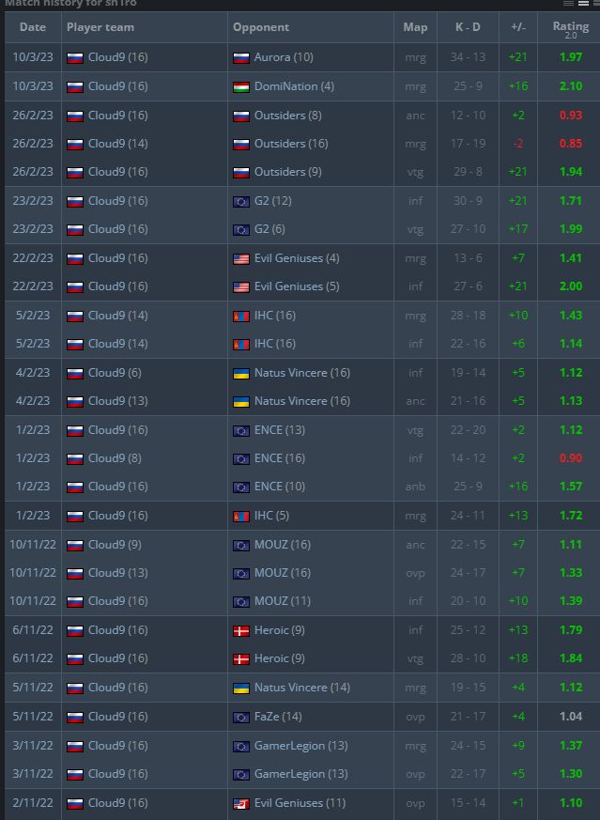Screen dimensions: 600x820
Task: Sort the table by K - D column
Action: (x=468, y=27)
